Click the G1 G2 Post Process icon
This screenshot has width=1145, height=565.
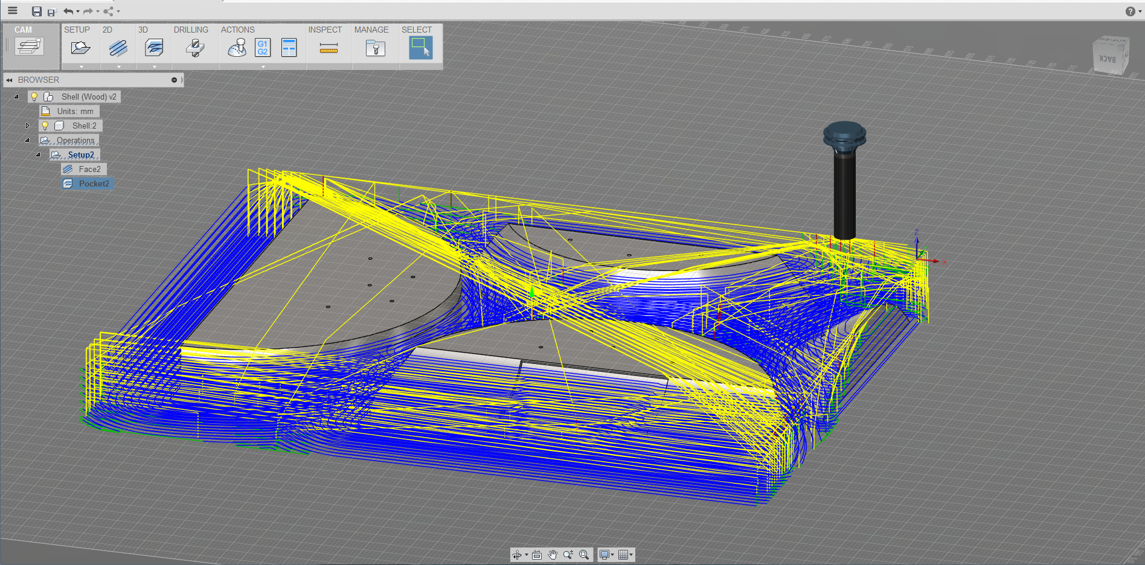click(263, 48)
